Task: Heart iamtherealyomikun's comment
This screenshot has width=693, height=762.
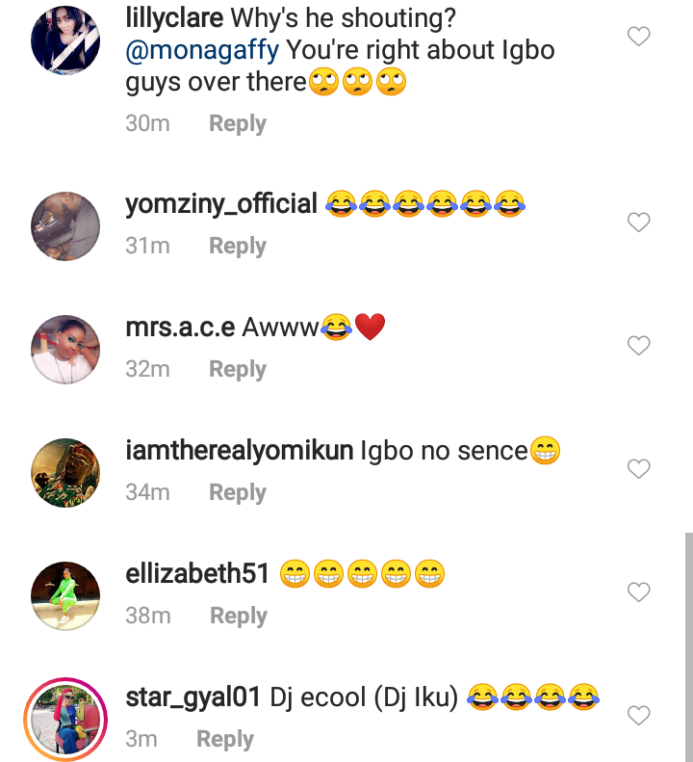Action: [638, 469]
